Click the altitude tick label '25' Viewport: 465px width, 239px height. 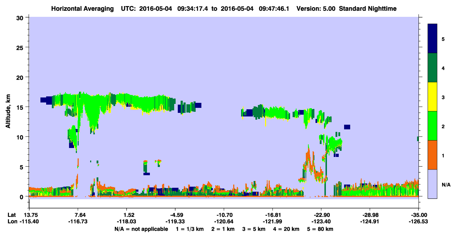tap(21, 47)
